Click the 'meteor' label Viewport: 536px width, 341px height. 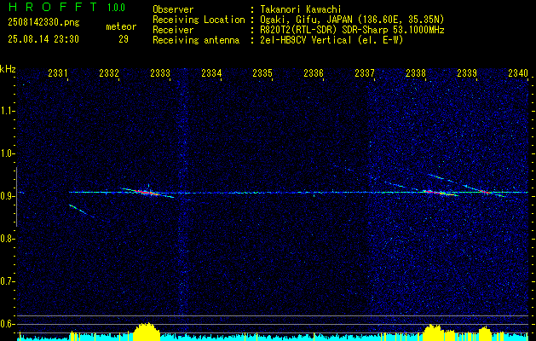coord(121,26)
